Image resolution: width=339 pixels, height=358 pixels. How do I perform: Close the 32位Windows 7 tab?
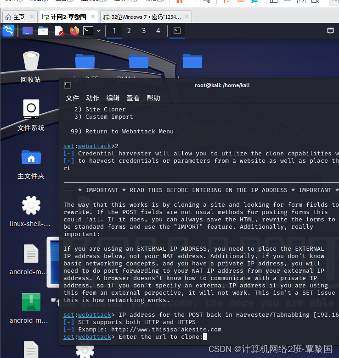(x=186, y=17)
